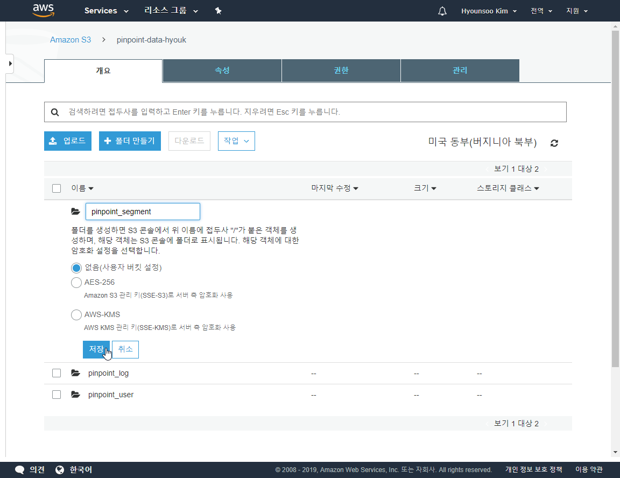
Task: Click the pinpoint-data-hyouk breadcrumb text
Action: (151, 40)
